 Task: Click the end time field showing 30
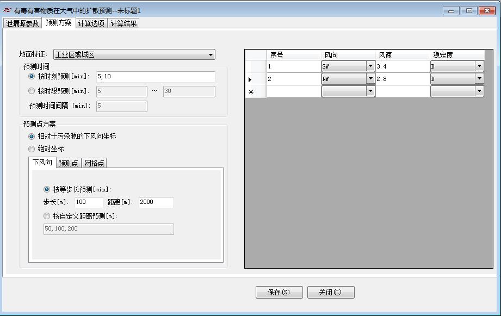(x=189, y=91)
